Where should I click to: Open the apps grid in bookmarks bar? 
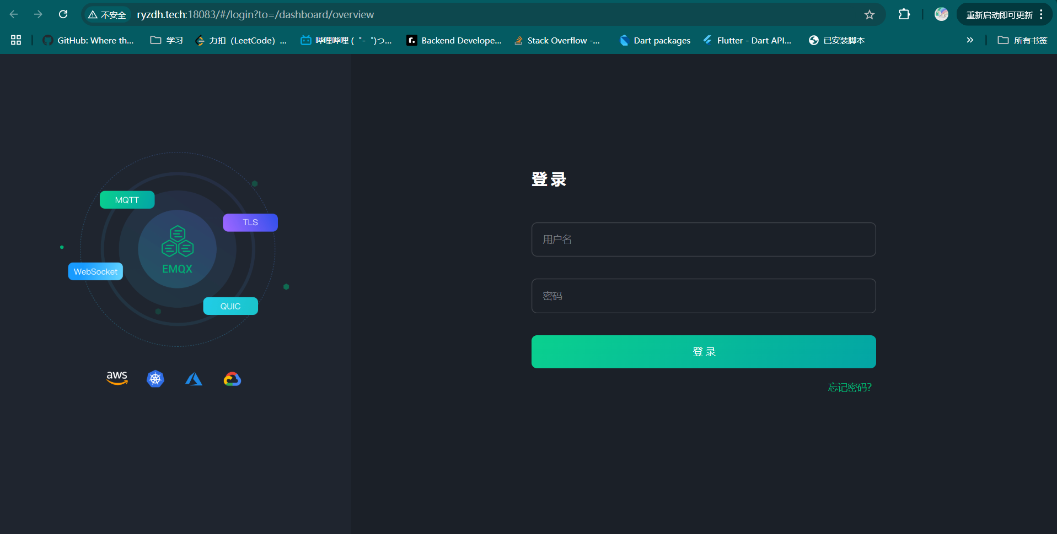(16, 40)
